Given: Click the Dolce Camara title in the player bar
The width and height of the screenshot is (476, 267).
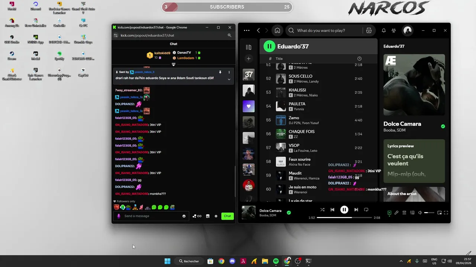Looking at the screenshot, I should (x=270, y=211).
